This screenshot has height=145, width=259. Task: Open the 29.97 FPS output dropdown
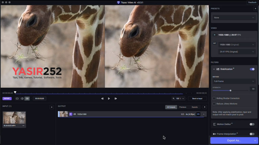(237, 52)
